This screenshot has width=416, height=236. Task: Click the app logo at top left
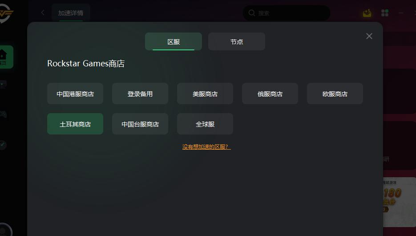point(6,13)
